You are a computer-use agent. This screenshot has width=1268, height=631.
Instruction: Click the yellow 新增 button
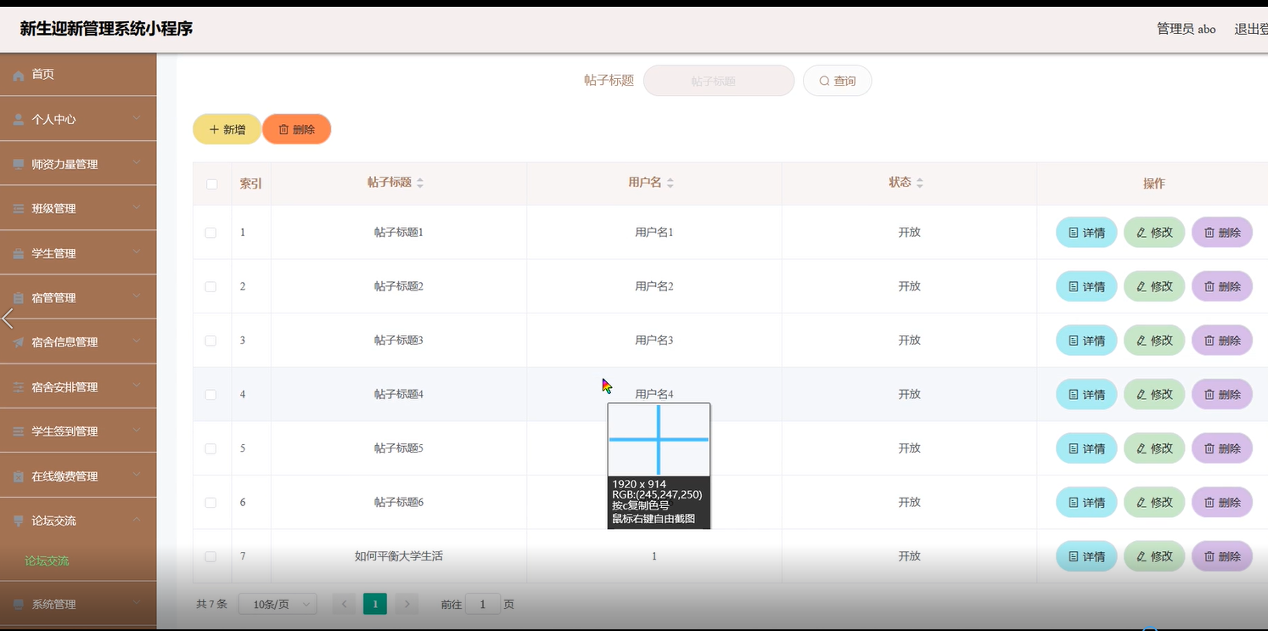pos(227,129)
